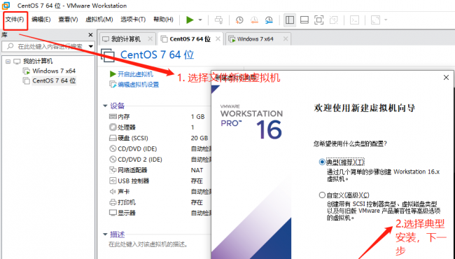This screenshot has height=259, width=455.
Task: Open the 编辑(E) menu
Action: point(41,20)
